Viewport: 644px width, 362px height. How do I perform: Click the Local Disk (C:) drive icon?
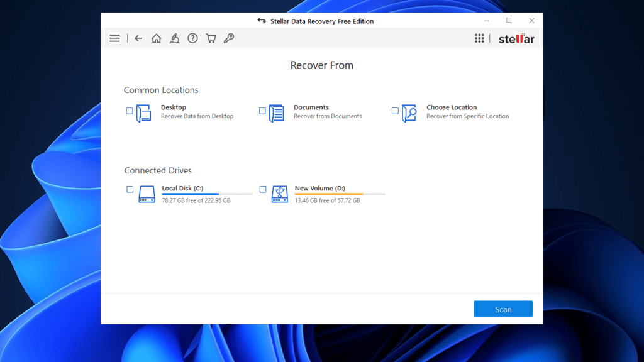(x=147, y=194)
